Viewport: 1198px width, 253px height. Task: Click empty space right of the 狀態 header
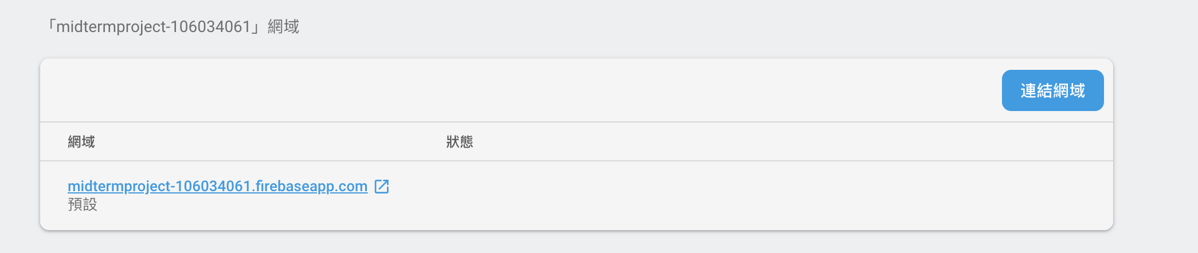[745, 142]
